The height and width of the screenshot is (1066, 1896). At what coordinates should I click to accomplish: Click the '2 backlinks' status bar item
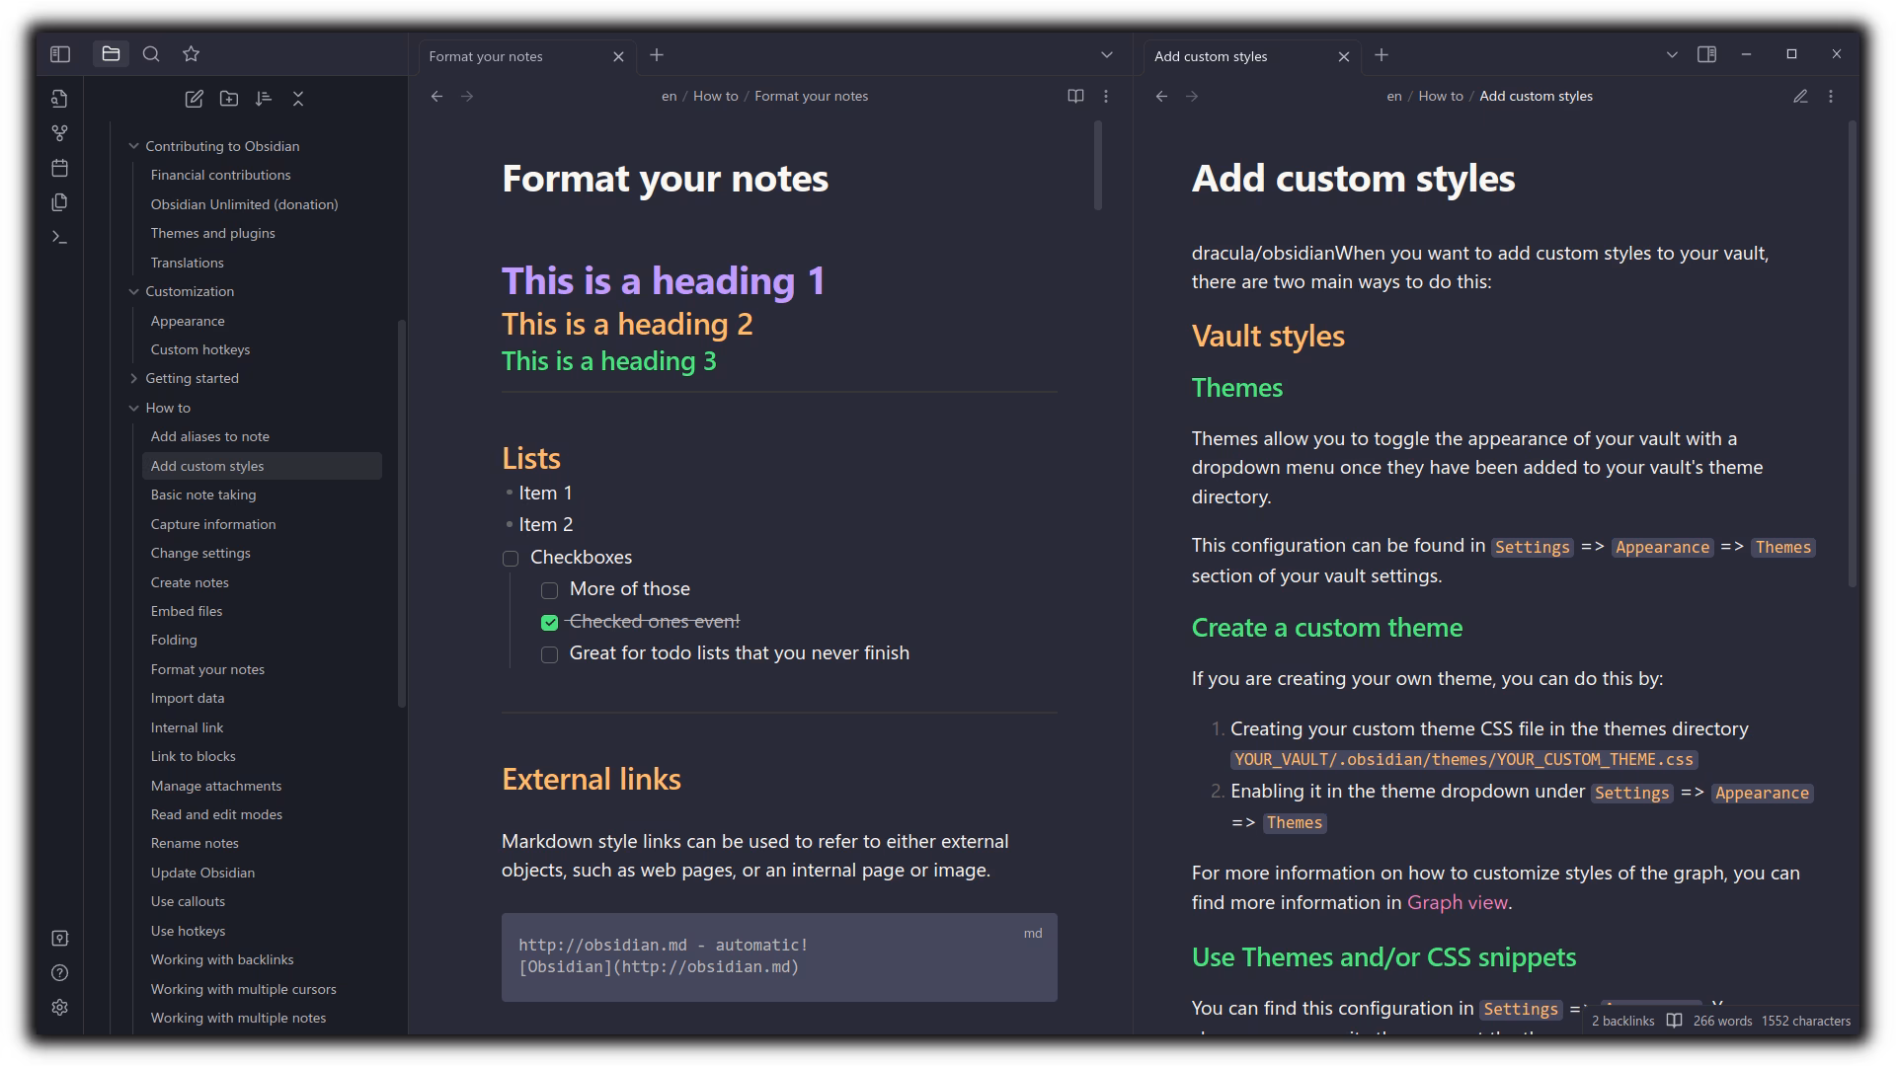(x=1622, y=1021)
